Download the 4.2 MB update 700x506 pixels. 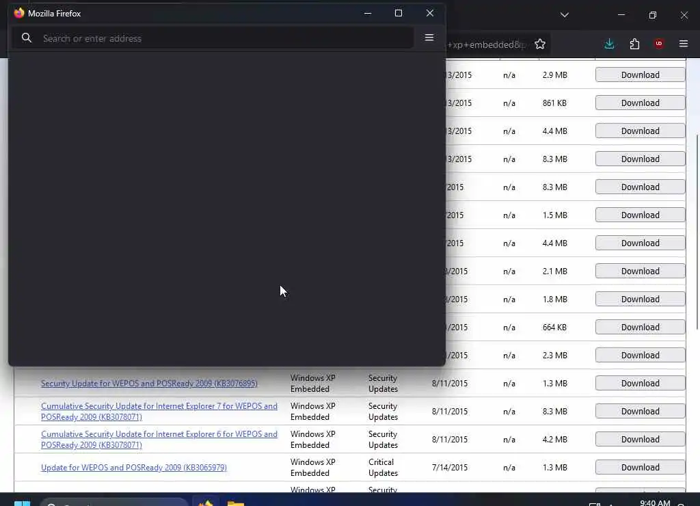coord(640,440)
